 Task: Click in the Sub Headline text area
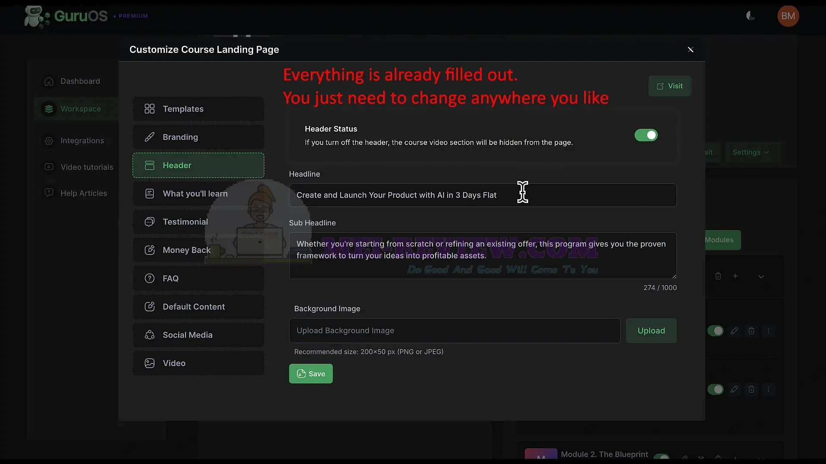point(483,255)
